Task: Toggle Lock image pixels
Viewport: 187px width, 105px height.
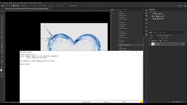Action: coord(155,41)
